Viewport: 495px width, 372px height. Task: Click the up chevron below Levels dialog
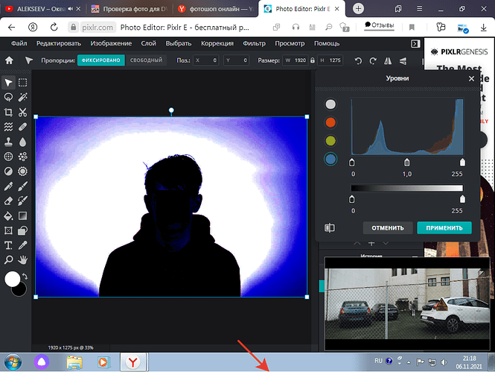[357, 243]
